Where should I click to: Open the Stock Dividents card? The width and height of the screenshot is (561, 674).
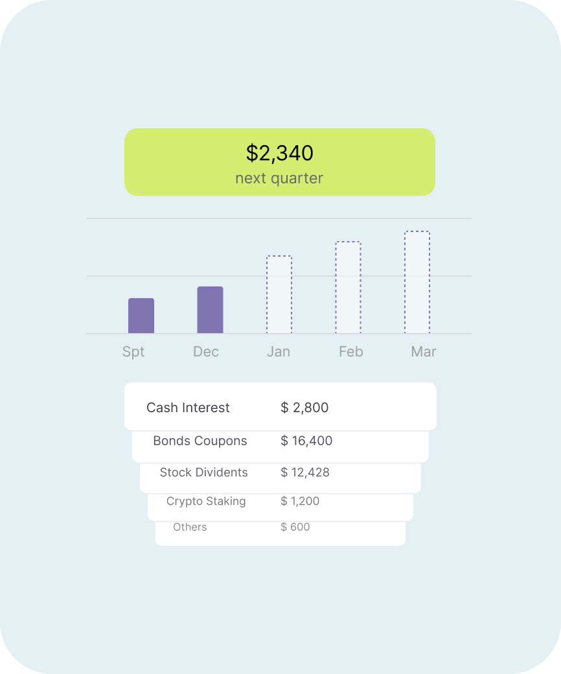click(x=280, y=478)
